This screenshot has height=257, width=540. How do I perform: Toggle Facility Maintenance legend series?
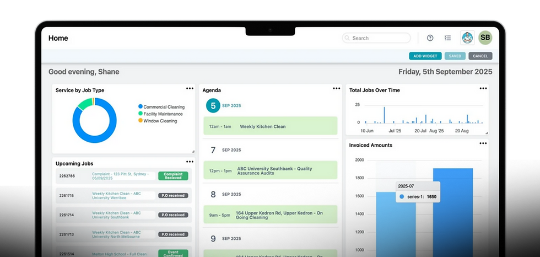[x=160, y=114]
